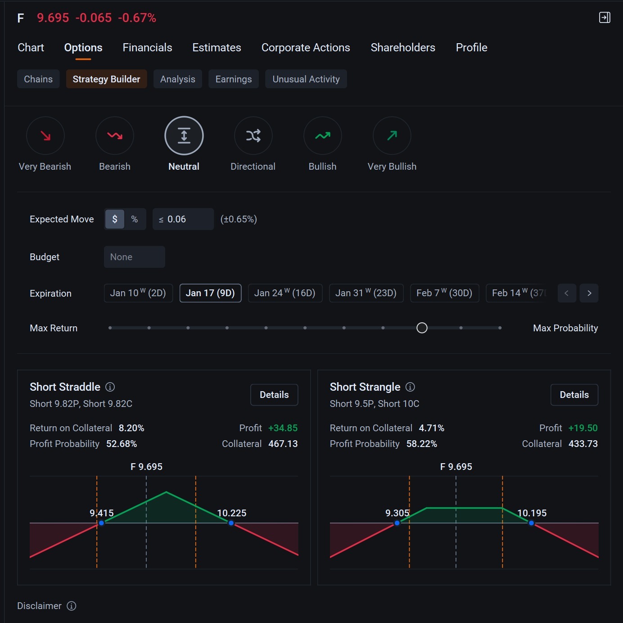
Task: Open the Profile tab
Action: click(471, 48)
